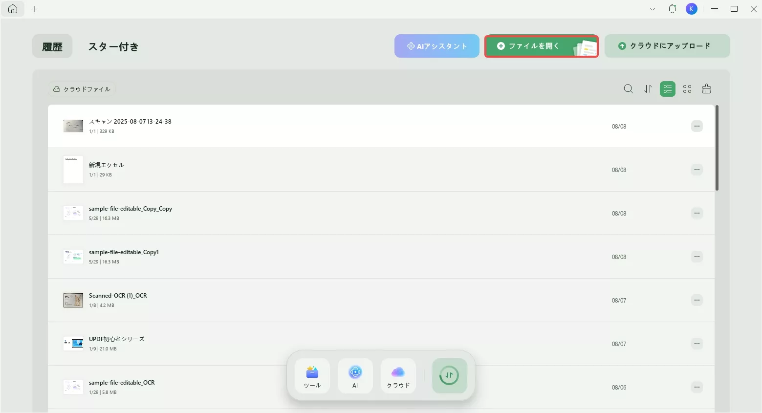This screenshot has height=413, width=762.
Task: Open more options for スキャン 2025-08-07 file
Action: [x=697, y=126]
